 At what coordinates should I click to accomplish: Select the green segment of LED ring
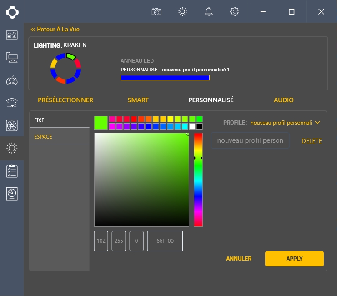71,56
